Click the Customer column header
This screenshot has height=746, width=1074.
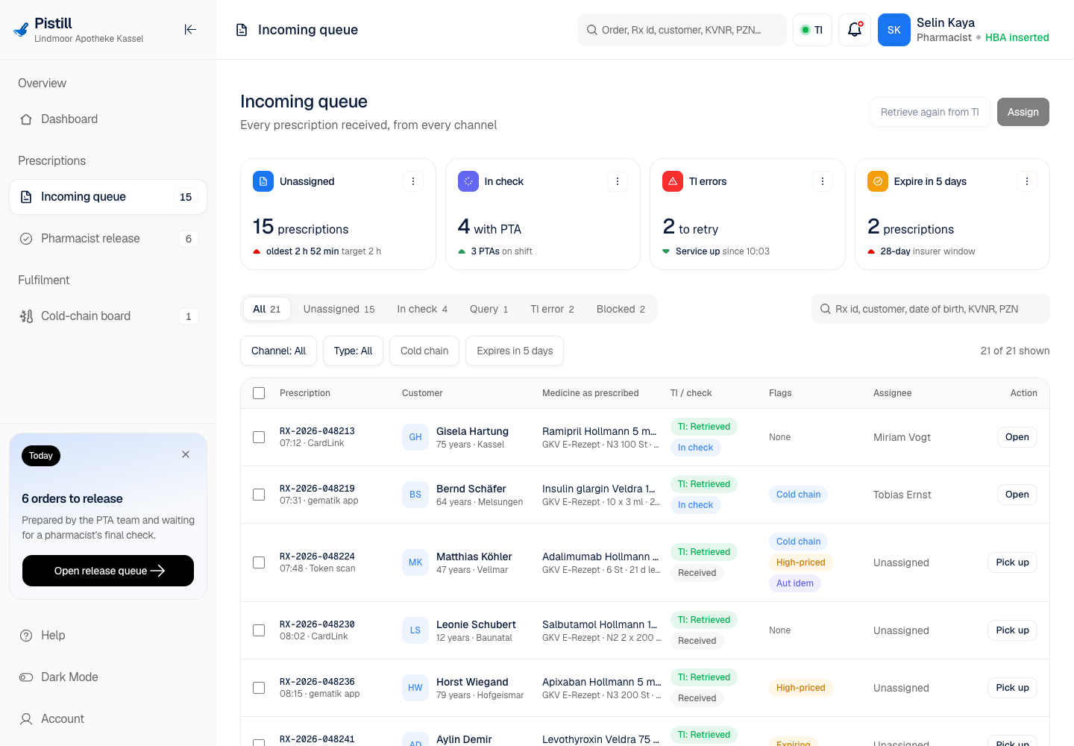click(x=422, y=393)
